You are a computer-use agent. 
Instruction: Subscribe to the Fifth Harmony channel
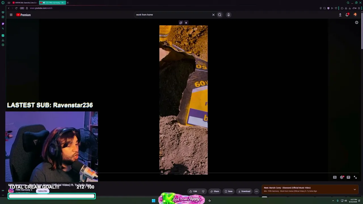(x=43, y=191)
